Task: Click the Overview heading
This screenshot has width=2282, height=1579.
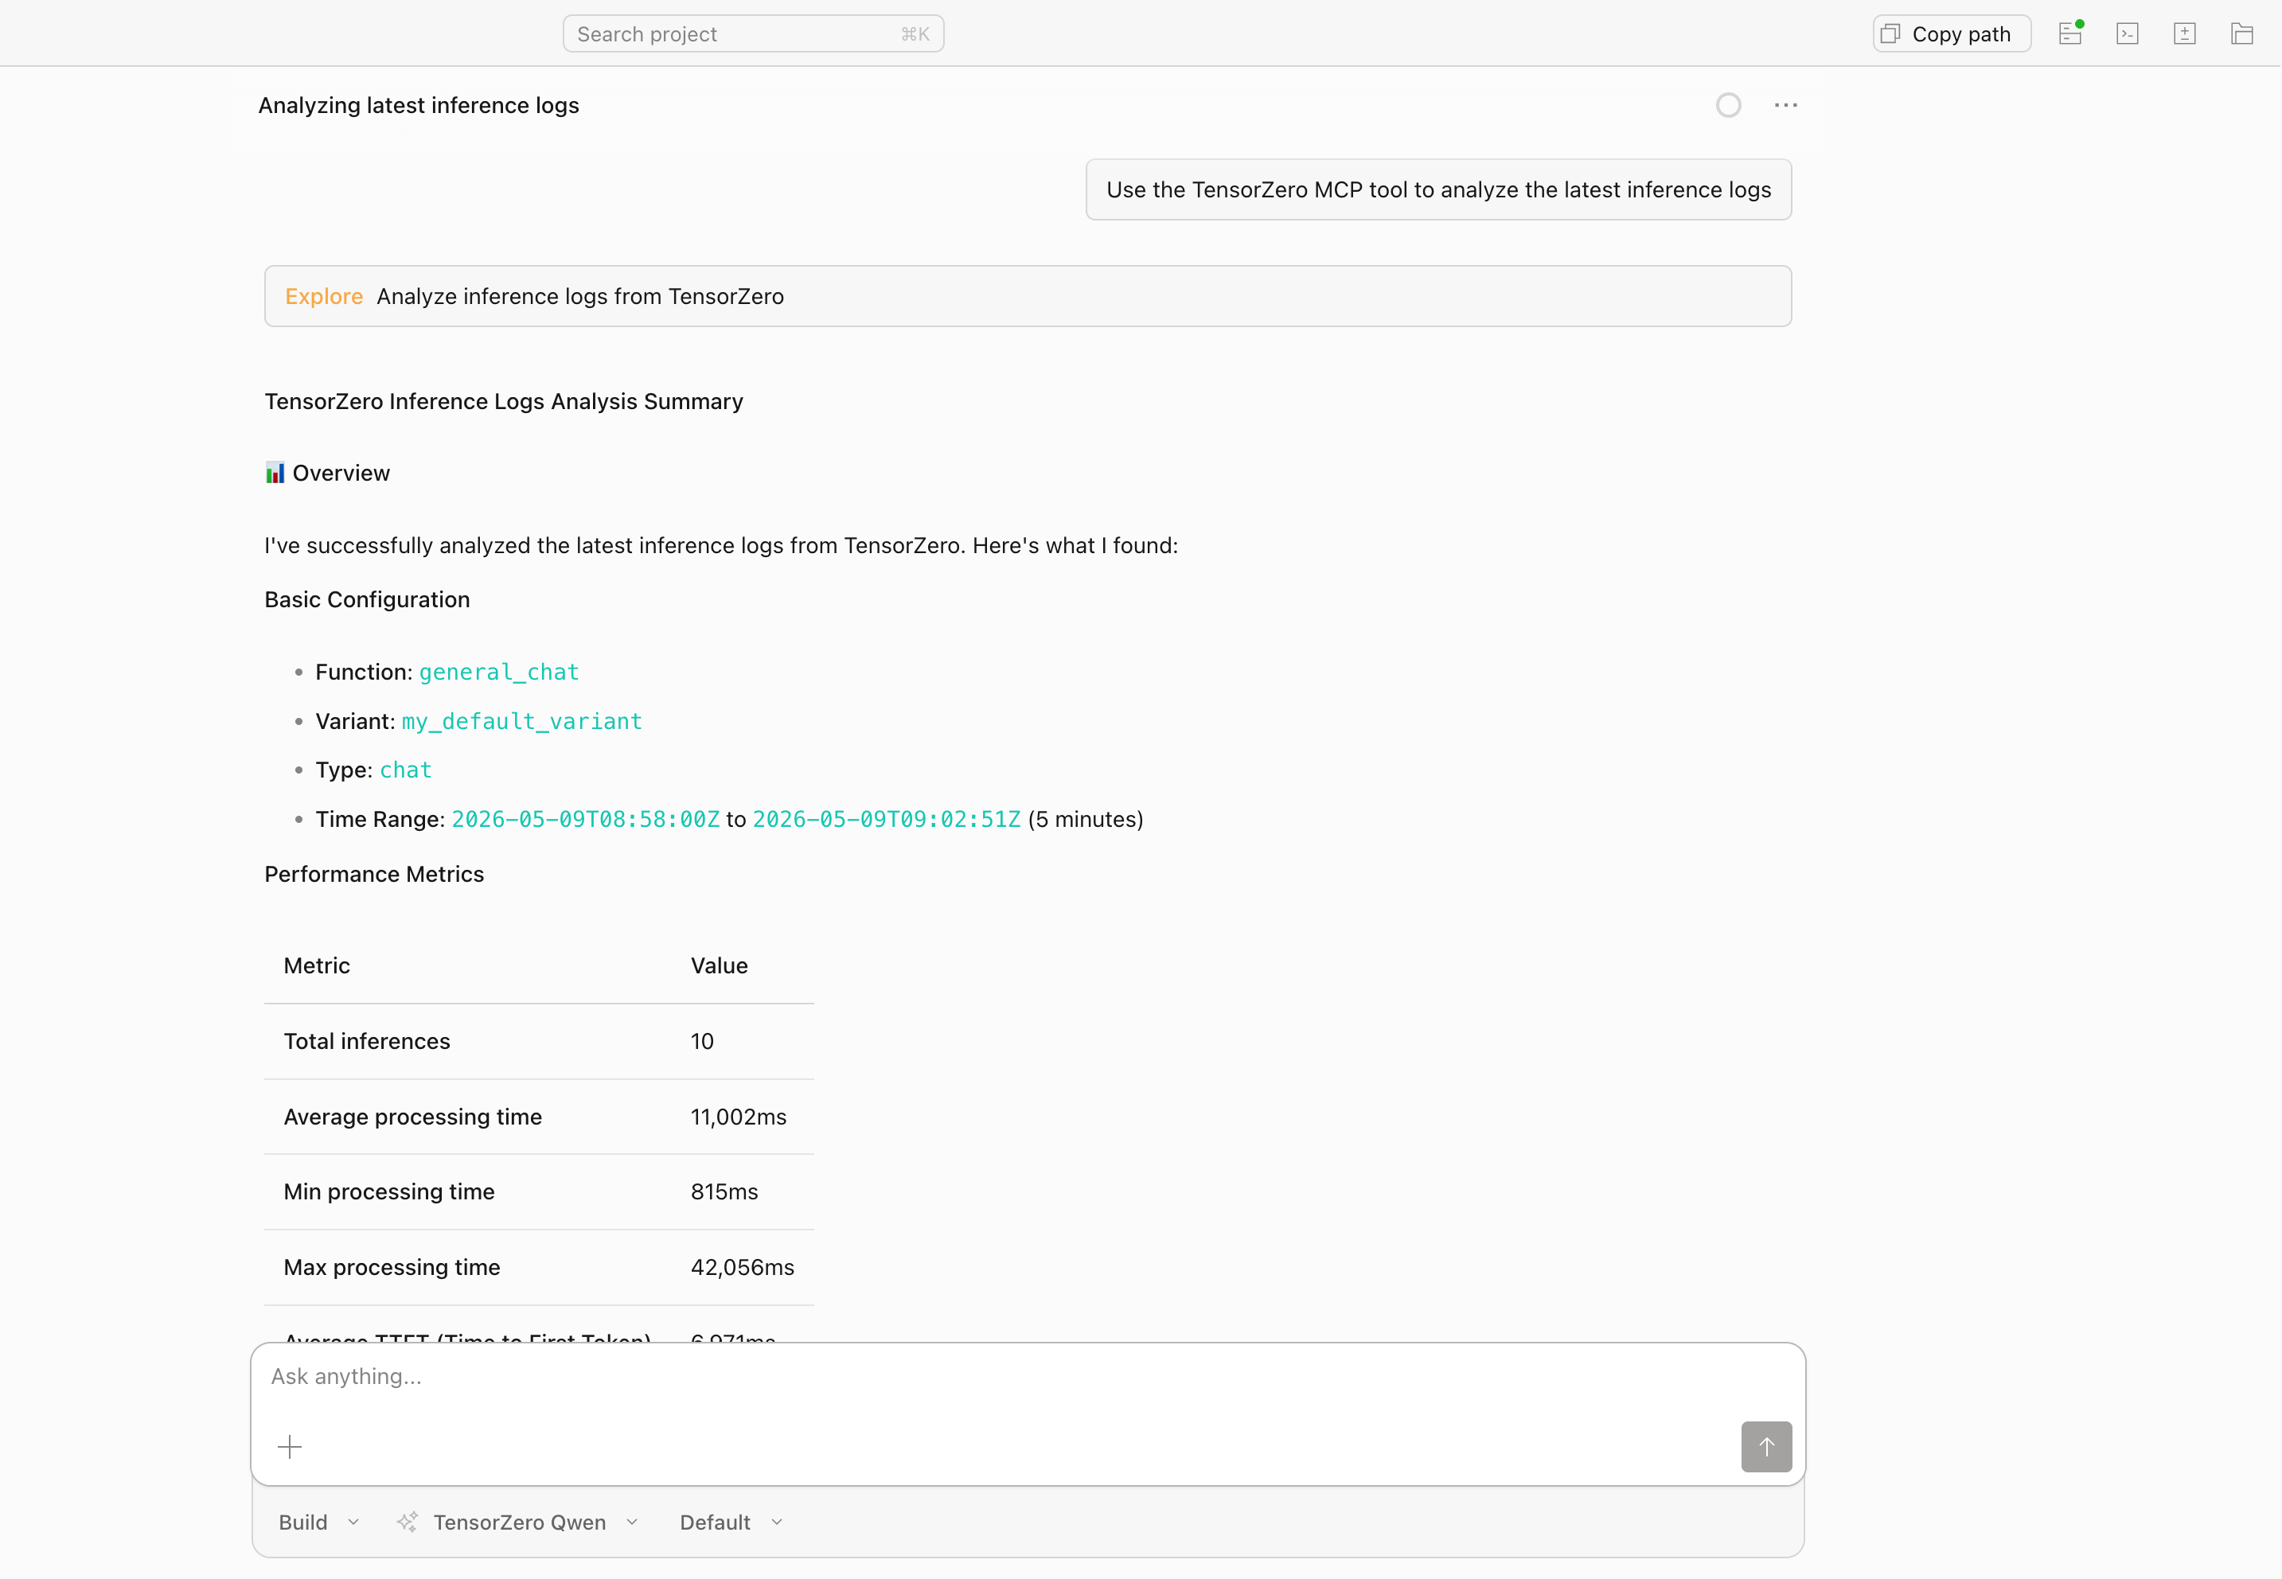Action: pyautogui.click(x=327, y=473)
